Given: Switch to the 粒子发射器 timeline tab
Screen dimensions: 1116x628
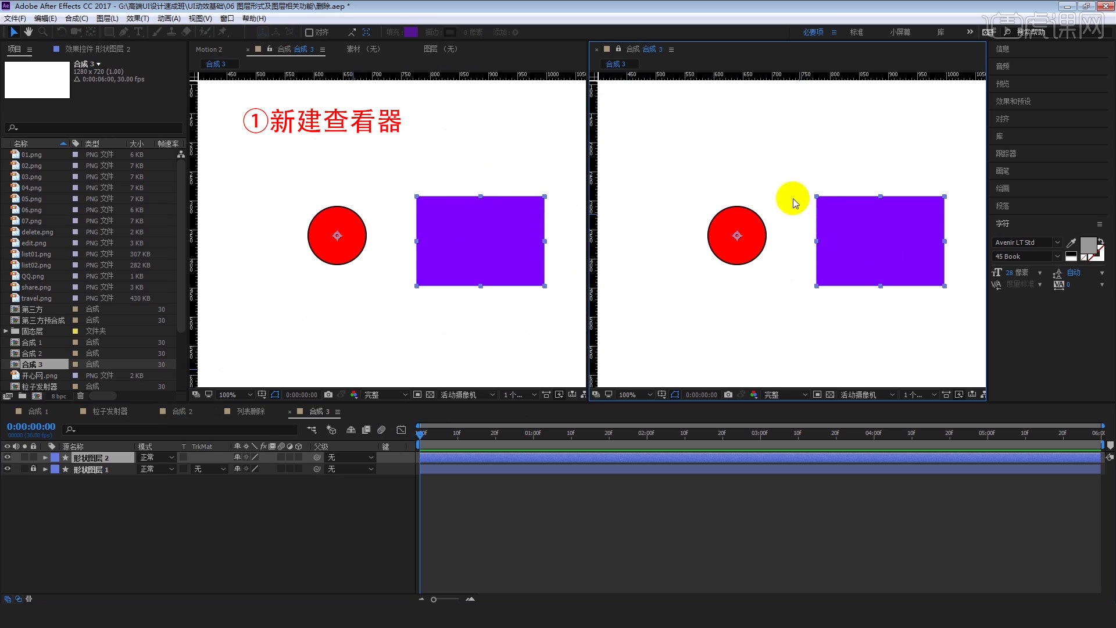Looking at the screenshot, I should click(x=110, y=411).
